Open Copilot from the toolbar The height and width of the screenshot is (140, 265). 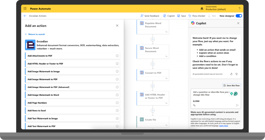point(169,16)
